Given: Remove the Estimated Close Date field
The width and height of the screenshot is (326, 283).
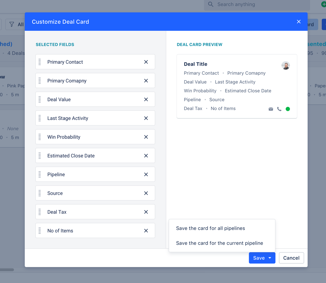Looking at the screenshot, I should (146, 156).
